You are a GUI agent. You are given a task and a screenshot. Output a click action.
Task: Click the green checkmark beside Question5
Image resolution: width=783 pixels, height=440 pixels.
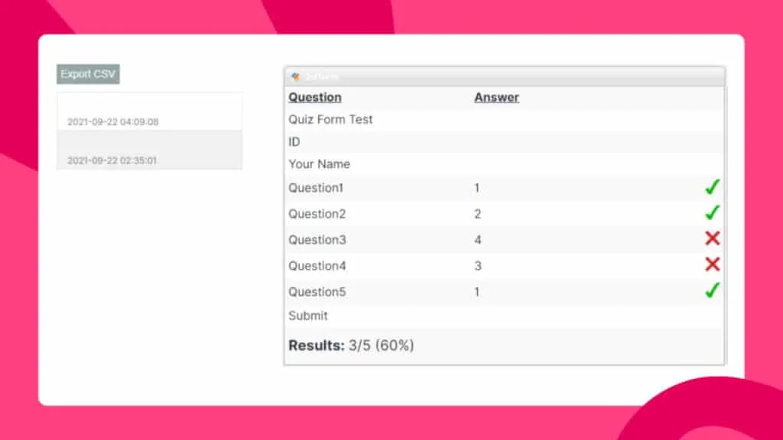pos(712,290)
